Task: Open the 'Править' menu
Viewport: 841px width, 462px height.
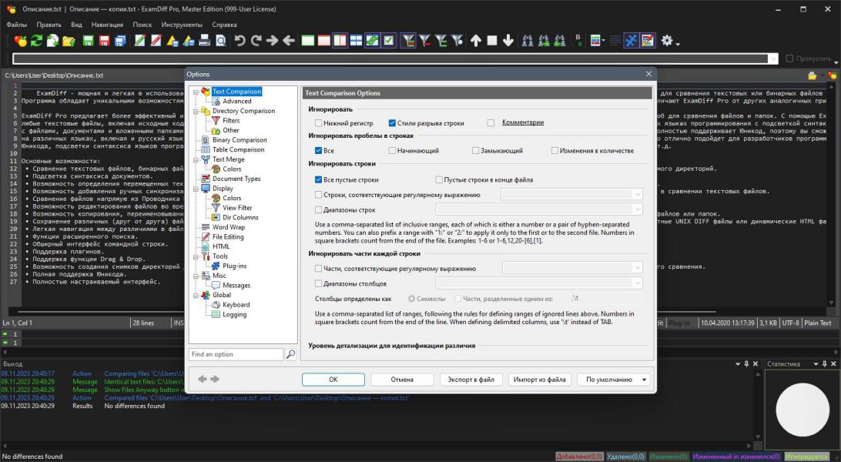Action: pyautogui.click(x=49, y=25)
